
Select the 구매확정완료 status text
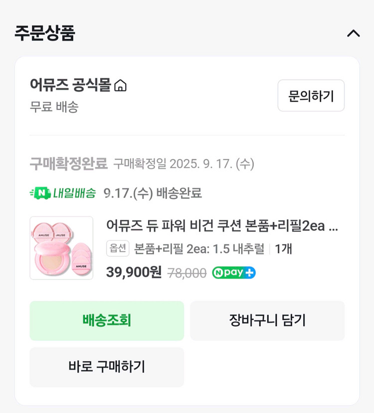(68, 163)
